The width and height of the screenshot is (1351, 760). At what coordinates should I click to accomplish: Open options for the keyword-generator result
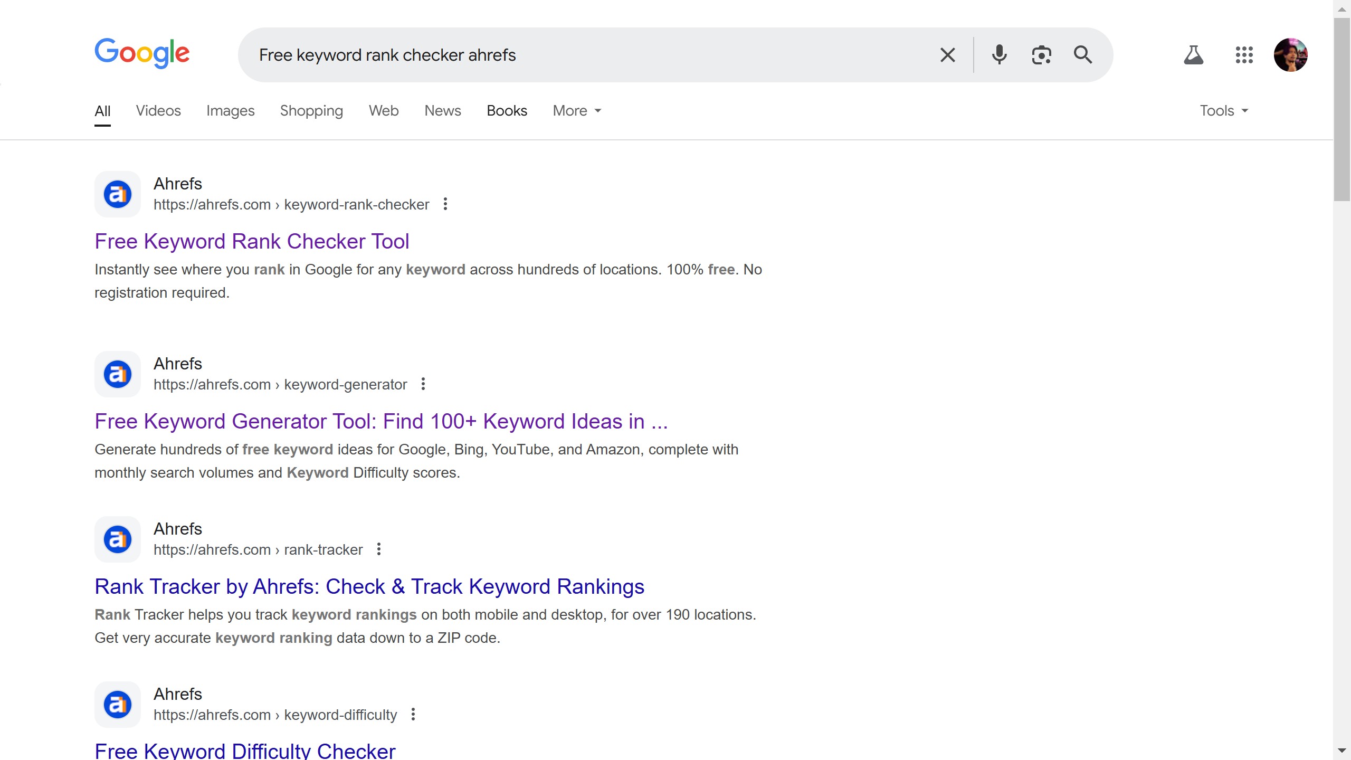coord(423,384)
